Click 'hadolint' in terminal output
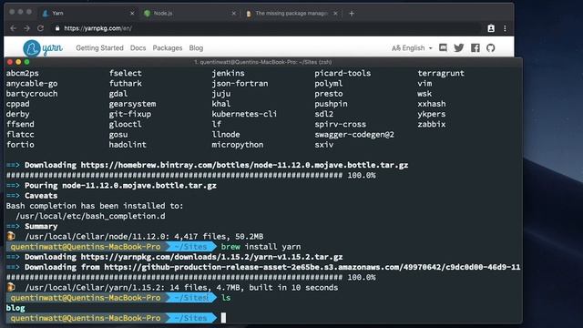 pos(128,145)
